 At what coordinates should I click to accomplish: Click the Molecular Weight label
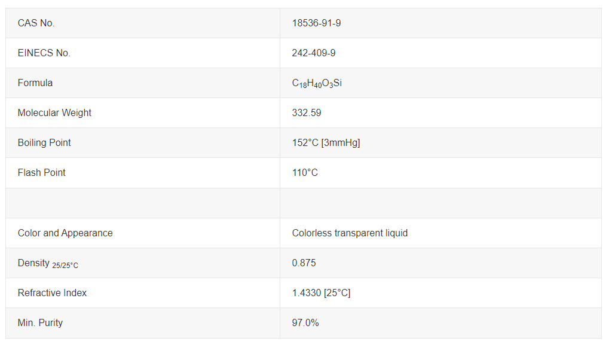(54, 113)
